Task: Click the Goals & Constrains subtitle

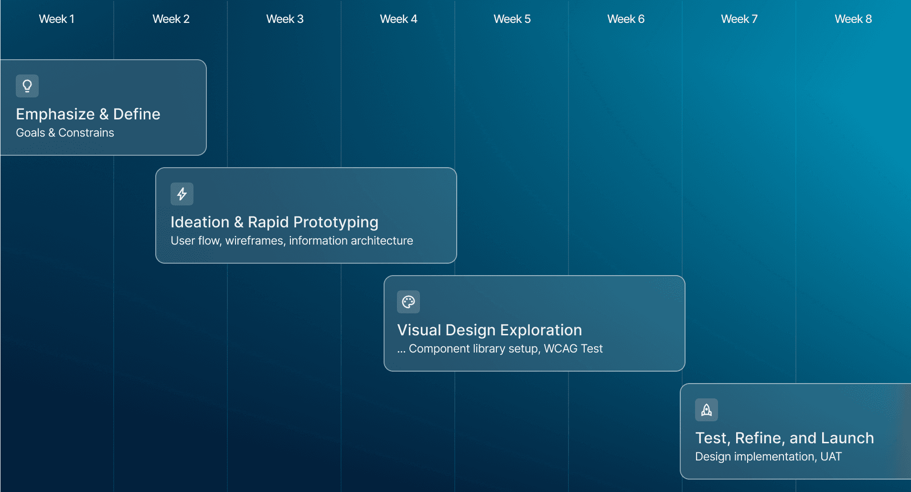Action: point(65,133)
